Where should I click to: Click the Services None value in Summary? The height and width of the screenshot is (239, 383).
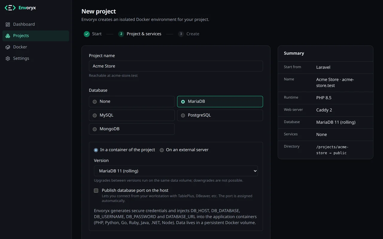click(x=322, y=134)
